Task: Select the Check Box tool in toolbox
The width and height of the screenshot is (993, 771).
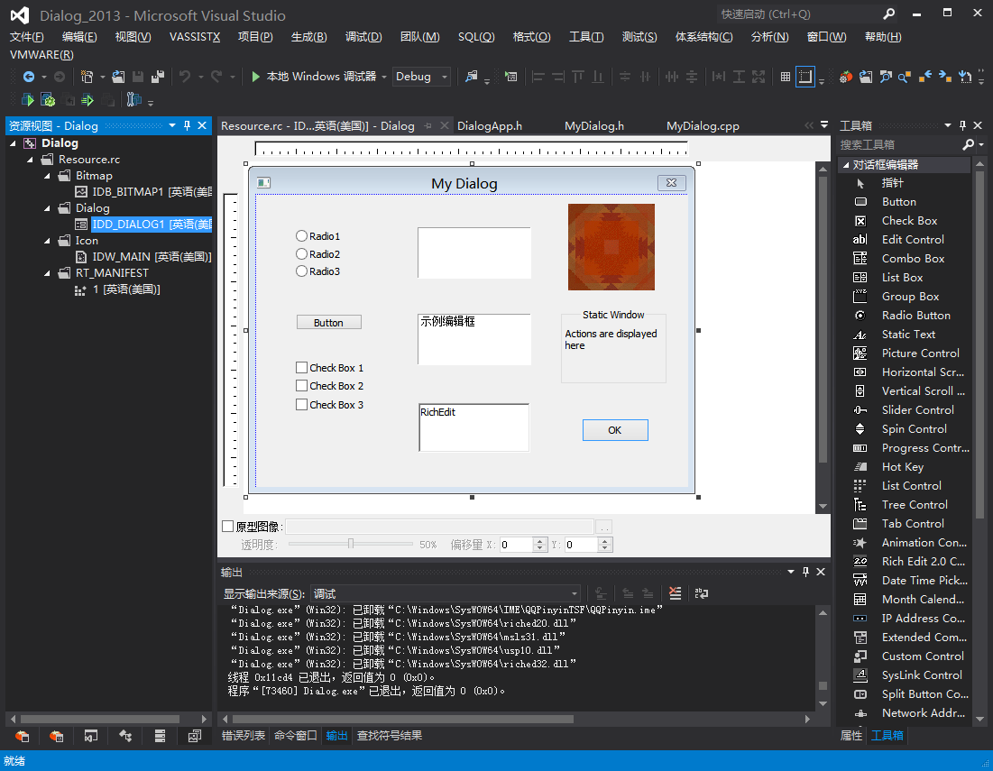Action: point(909,221)
